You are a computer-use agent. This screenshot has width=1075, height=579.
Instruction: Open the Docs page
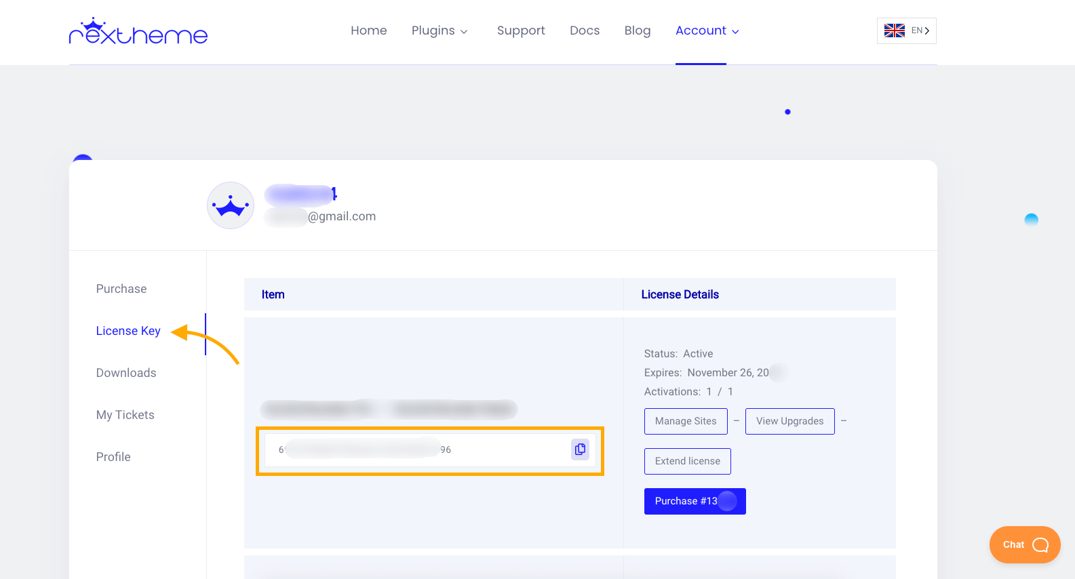tap(585, 31)
